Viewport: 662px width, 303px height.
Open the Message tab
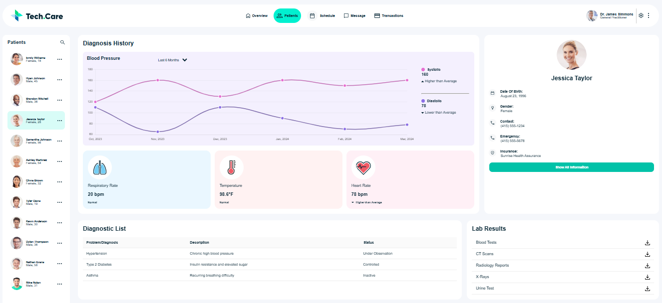[x=354, y=16]
